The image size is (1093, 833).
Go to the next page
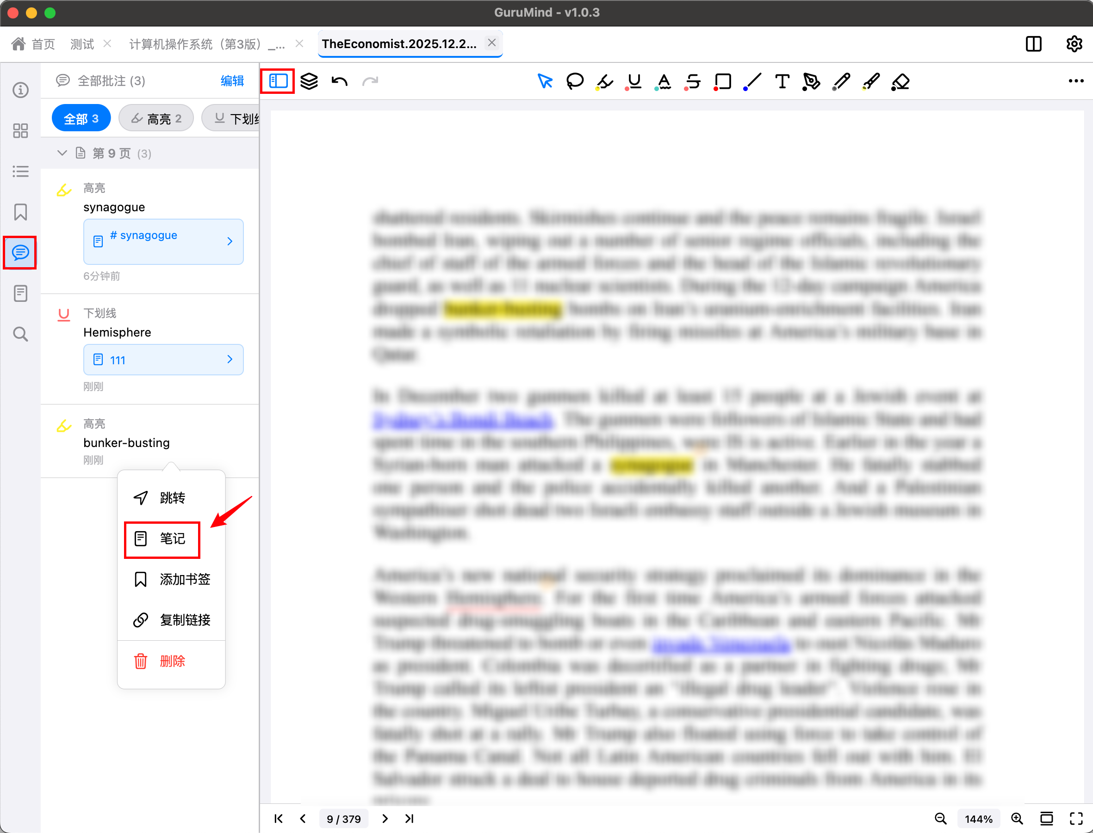pyautogui.click(x=385, y=819)
